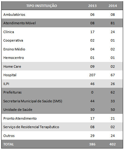Image resolution: width=124 pixels, height=150 pixels.
Task: Select the Ensino Médio row label
Action: (x=14, y=49)
